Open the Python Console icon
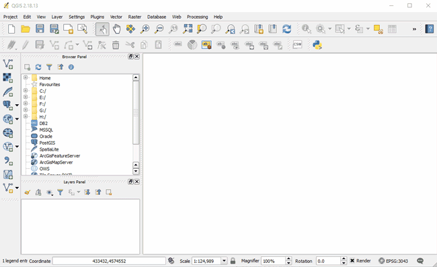 tap(317, 45)
